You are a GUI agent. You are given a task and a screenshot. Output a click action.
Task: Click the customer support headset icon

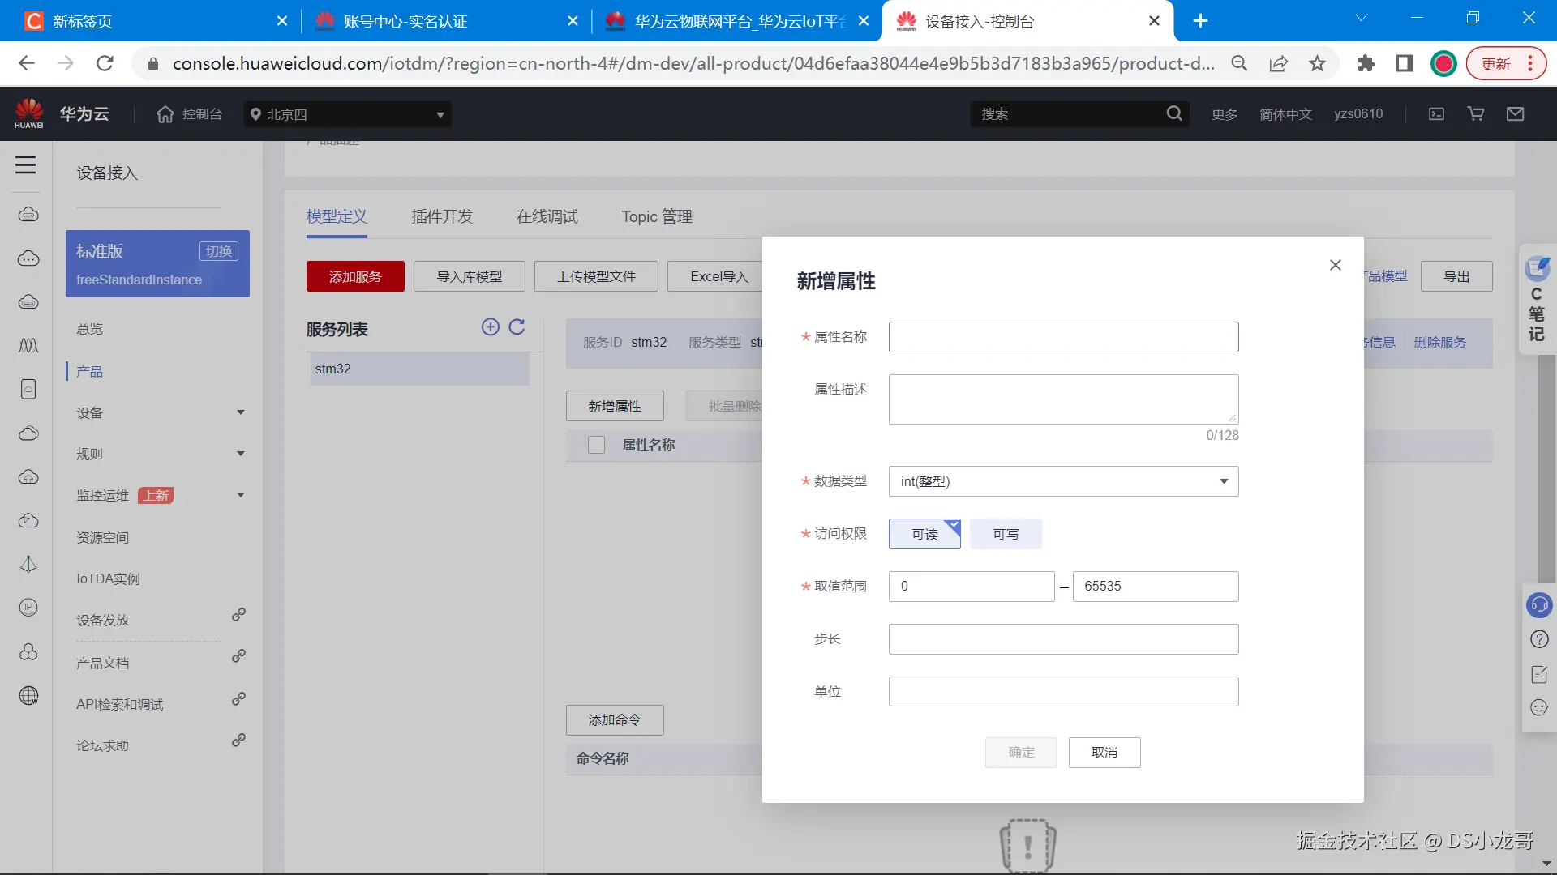(1538, 604)
